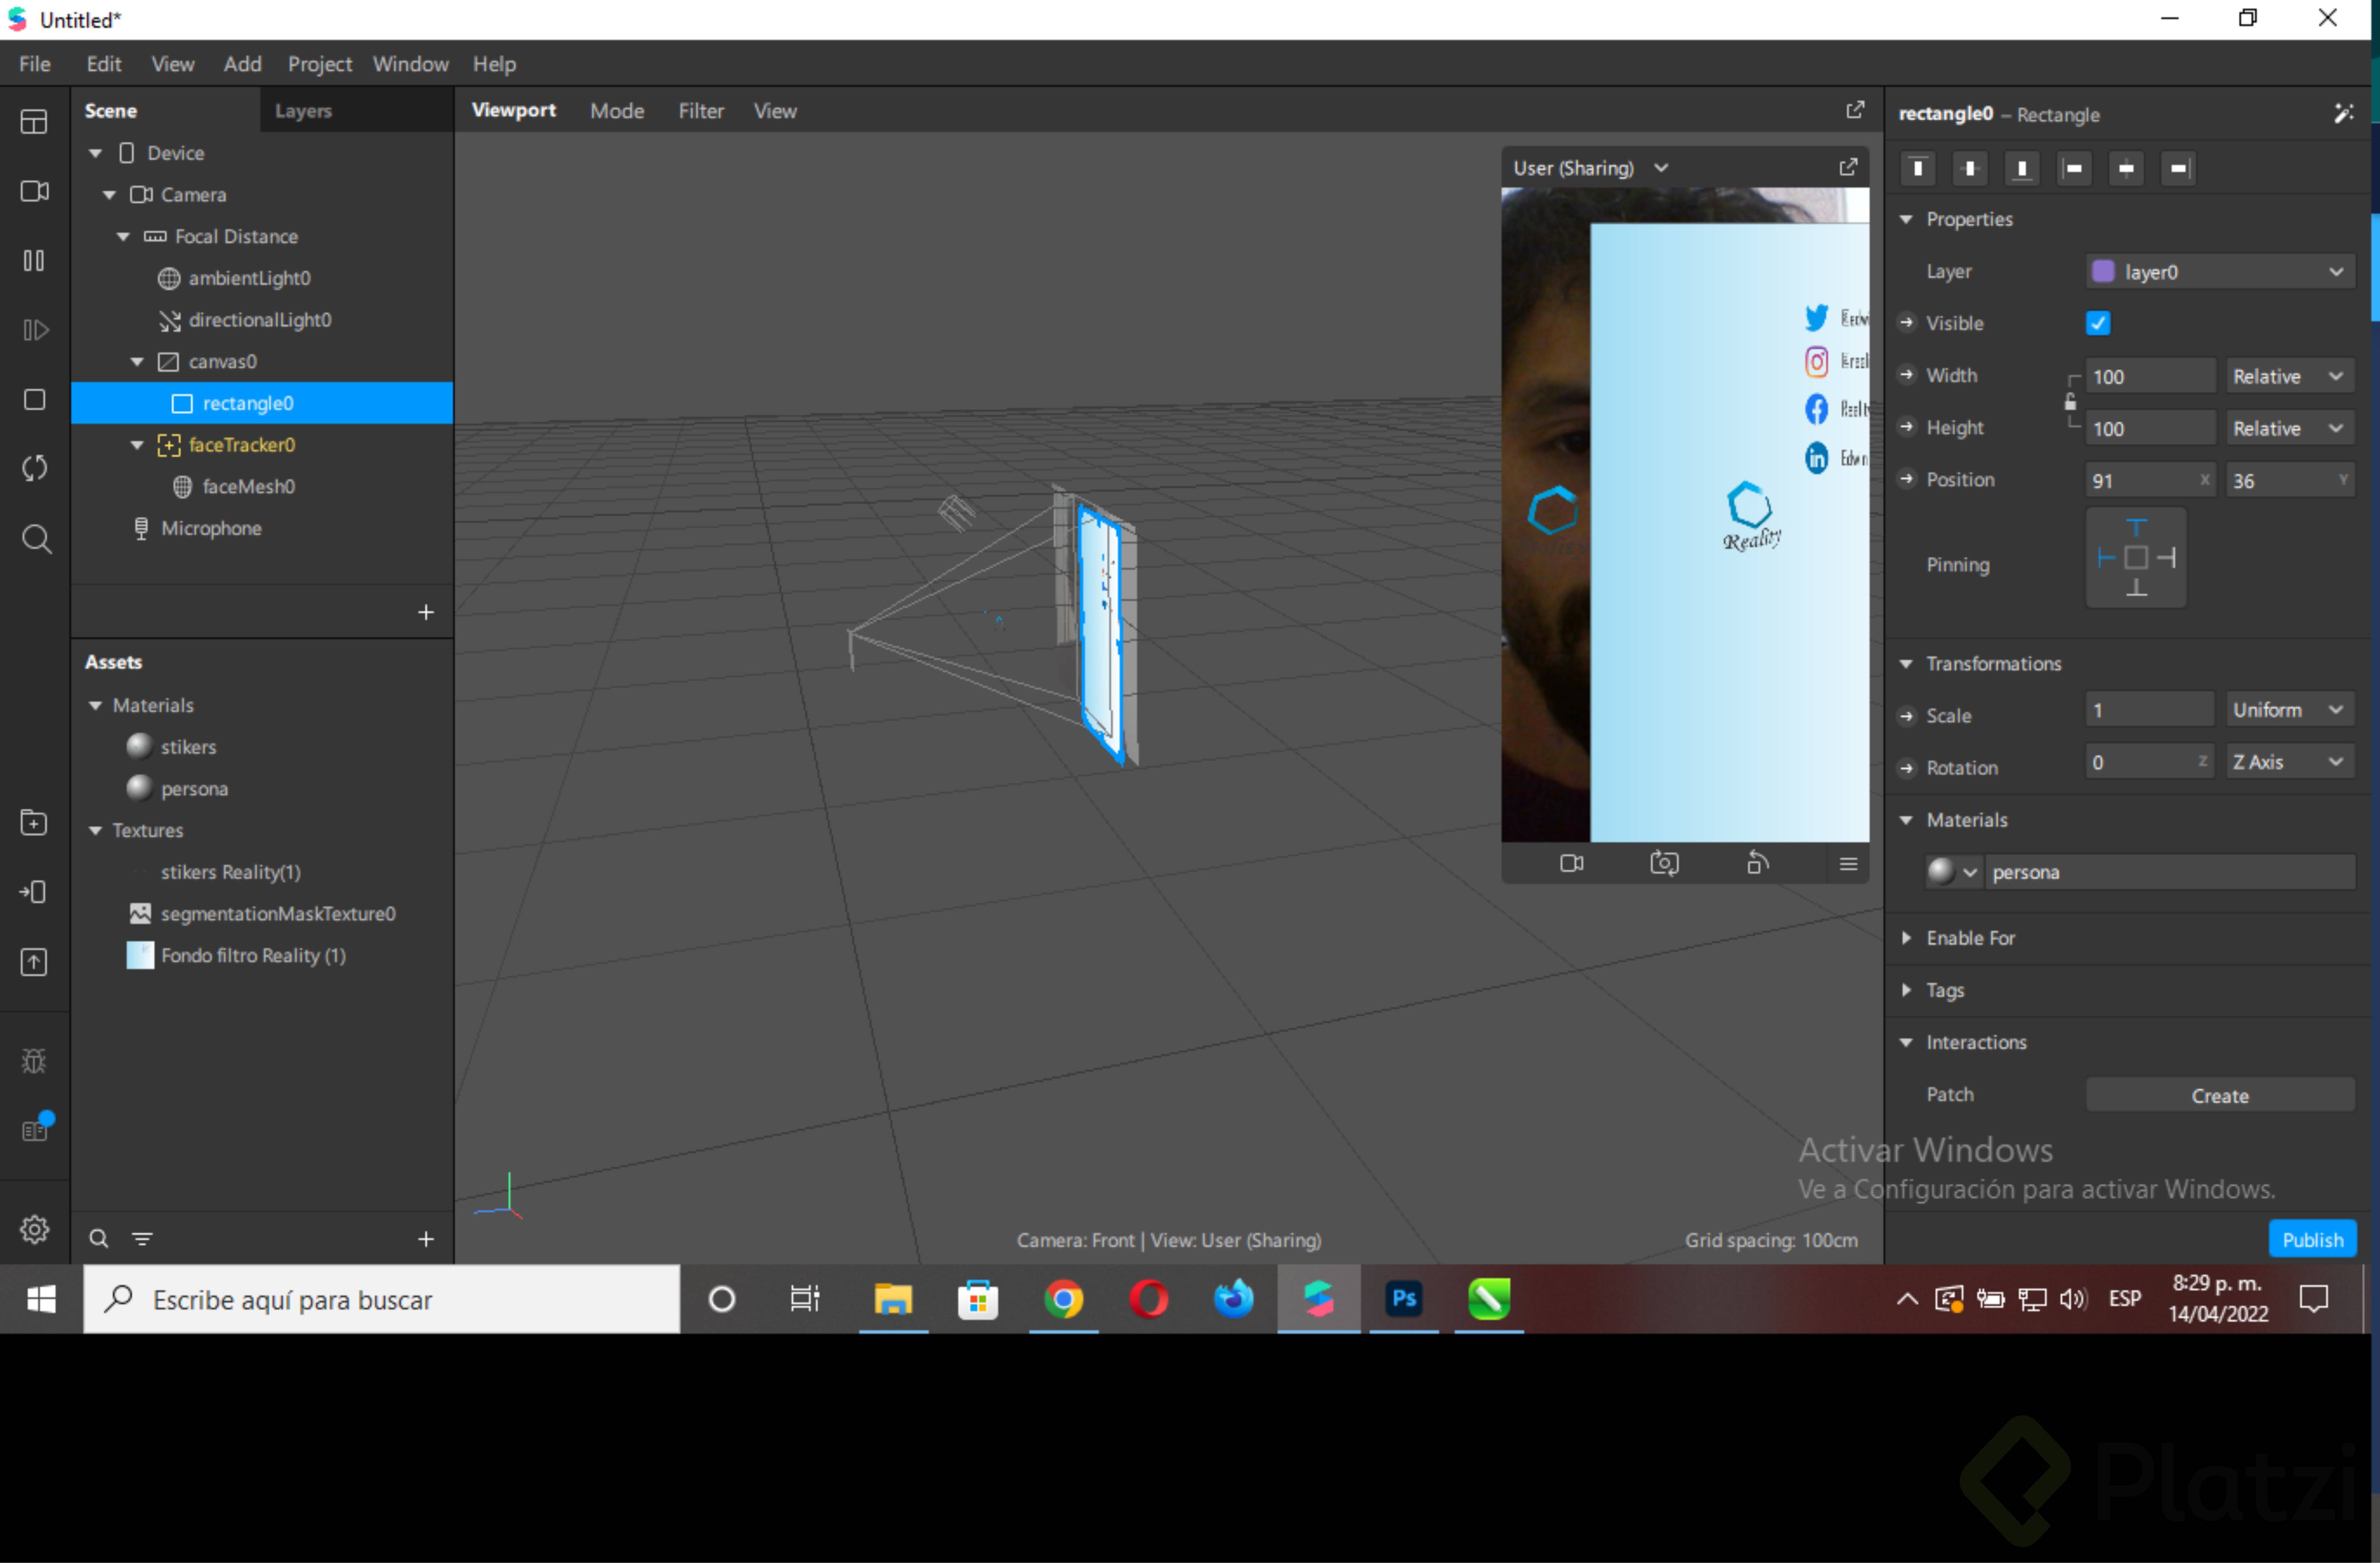Click the camera capture icon below the simulator

[x=1664, y=863]
